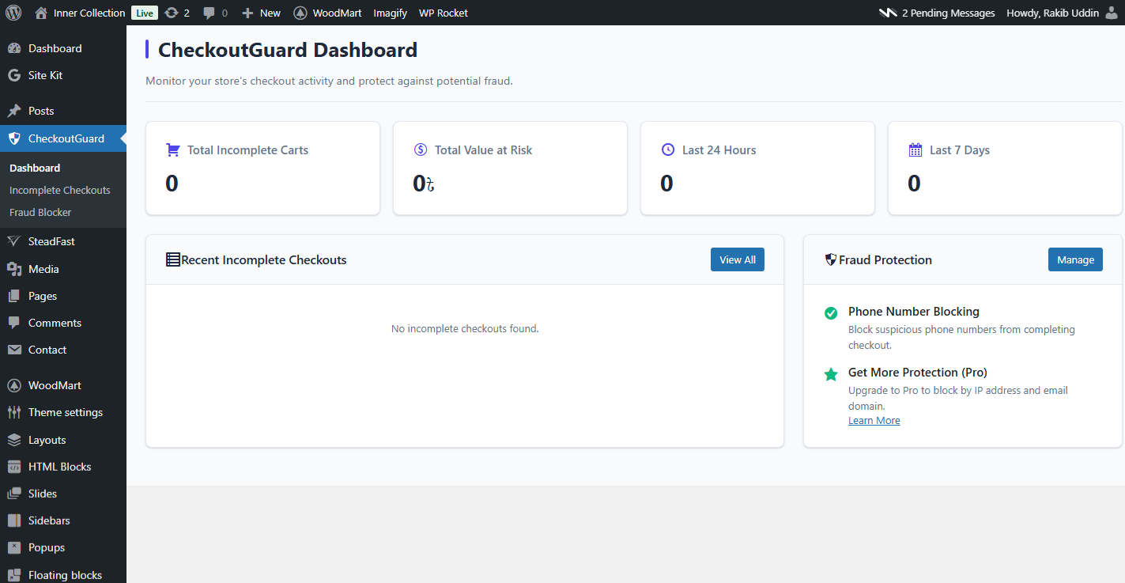Click the shopping cart icon on Total Incomplete Carts
Viewport: 1125px width, 583px height.
click(x=173, y=150)
